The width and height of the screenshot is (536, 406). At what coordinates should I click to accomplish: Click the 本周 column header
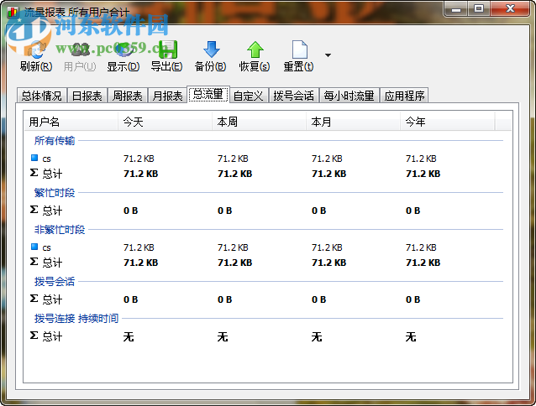point(259,122)
